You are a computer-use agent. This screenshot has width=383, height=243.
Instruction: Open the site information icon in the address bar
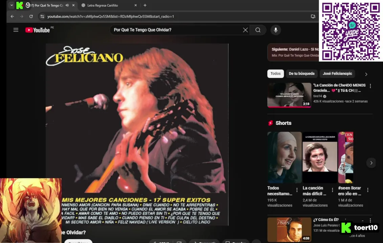(x=42, y=16)
